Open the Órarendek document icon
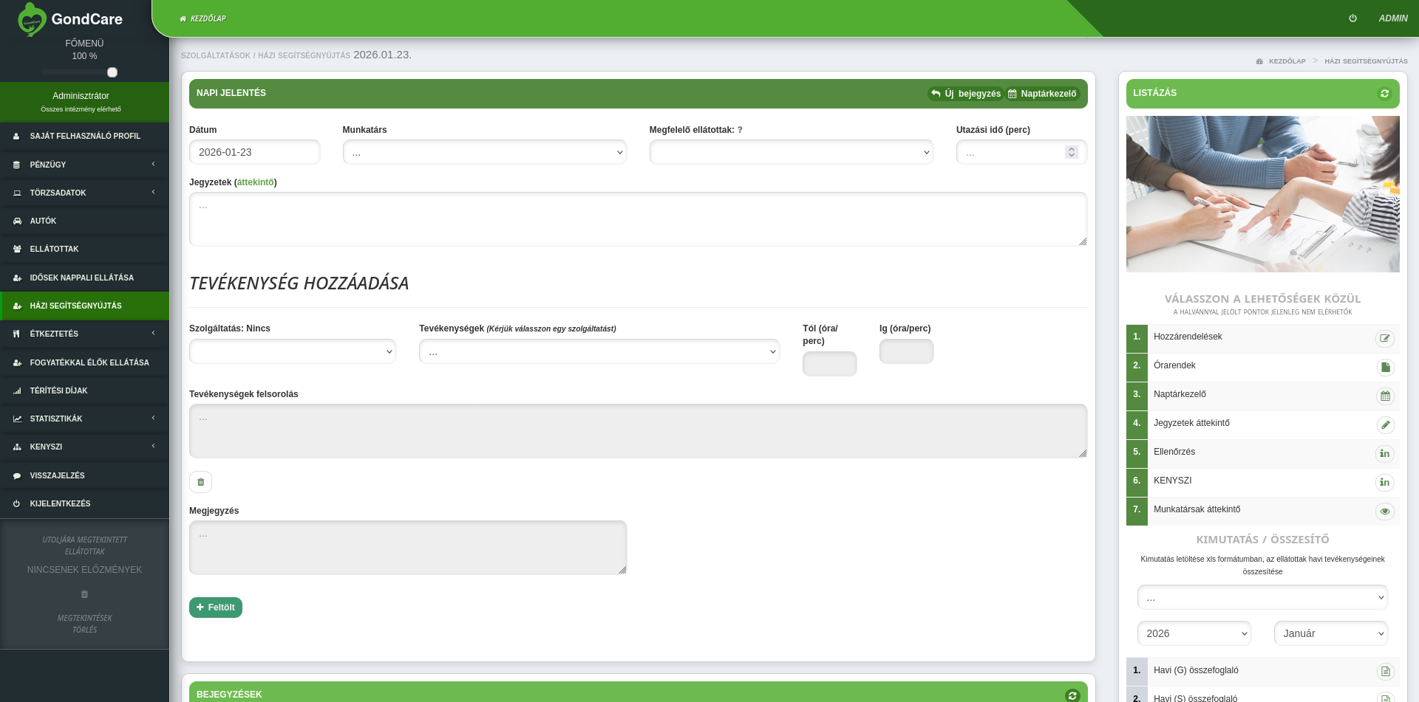The image size is (1419, 702). pos(1384,367)
